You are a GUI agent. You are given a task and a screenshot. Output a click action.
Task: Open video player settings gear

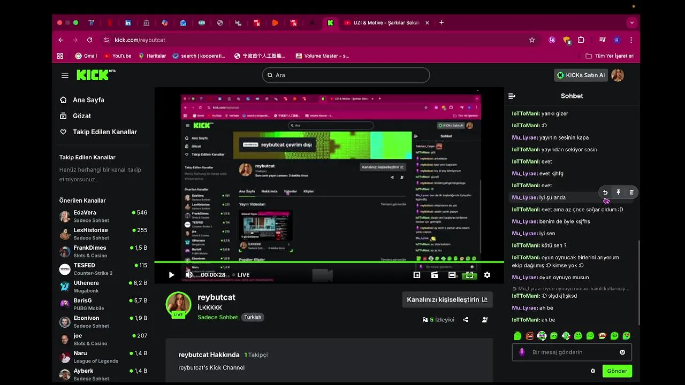(x=487, y=275)
